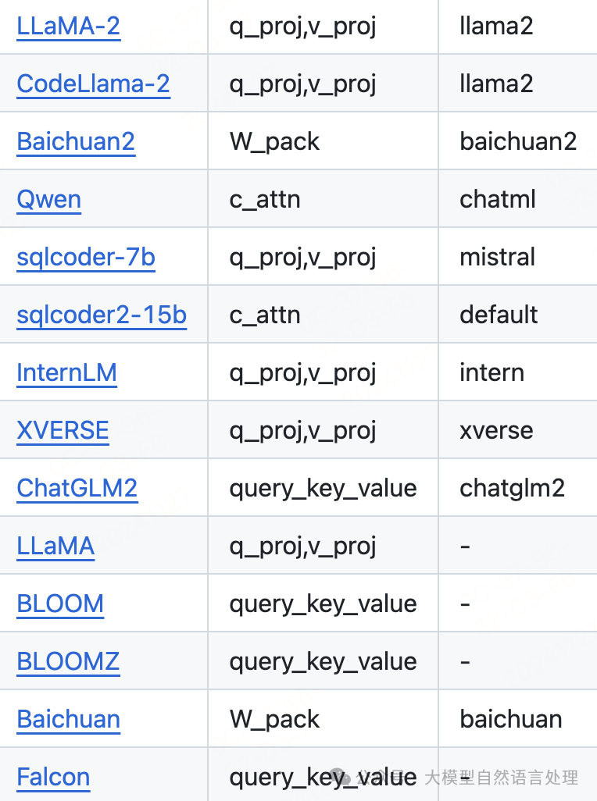The image size is (597, 801).
Task: Follow the Qwen link
Action: [x=48, y=200]
